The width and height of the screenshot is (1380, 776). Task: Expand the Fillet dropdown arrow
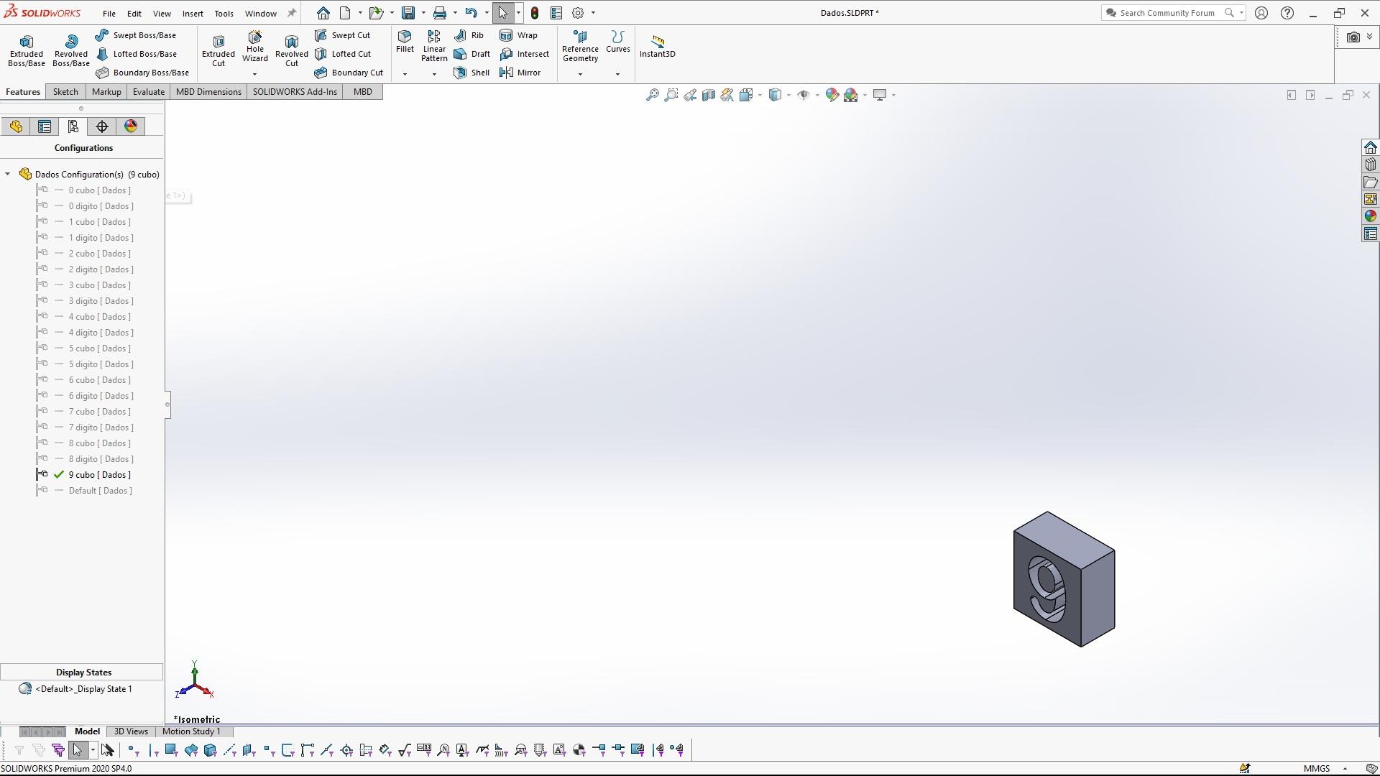[x=405, y=74]
